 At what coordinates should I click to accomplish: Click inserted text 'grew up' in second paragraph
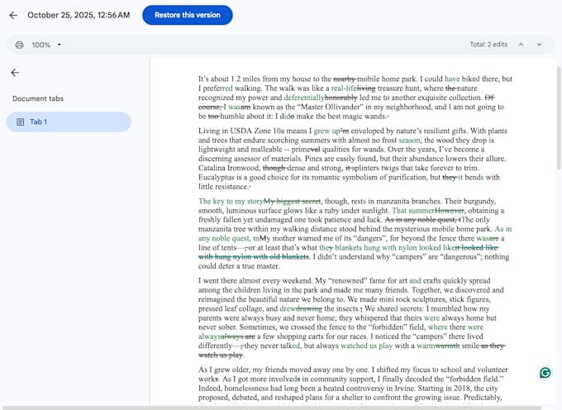click(326, 131)
